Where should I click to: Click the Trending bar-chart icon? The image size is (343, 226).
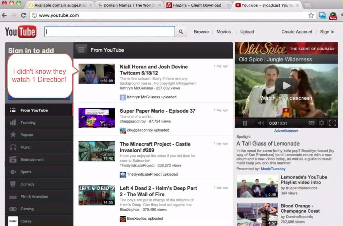click(x=13, y=122)
